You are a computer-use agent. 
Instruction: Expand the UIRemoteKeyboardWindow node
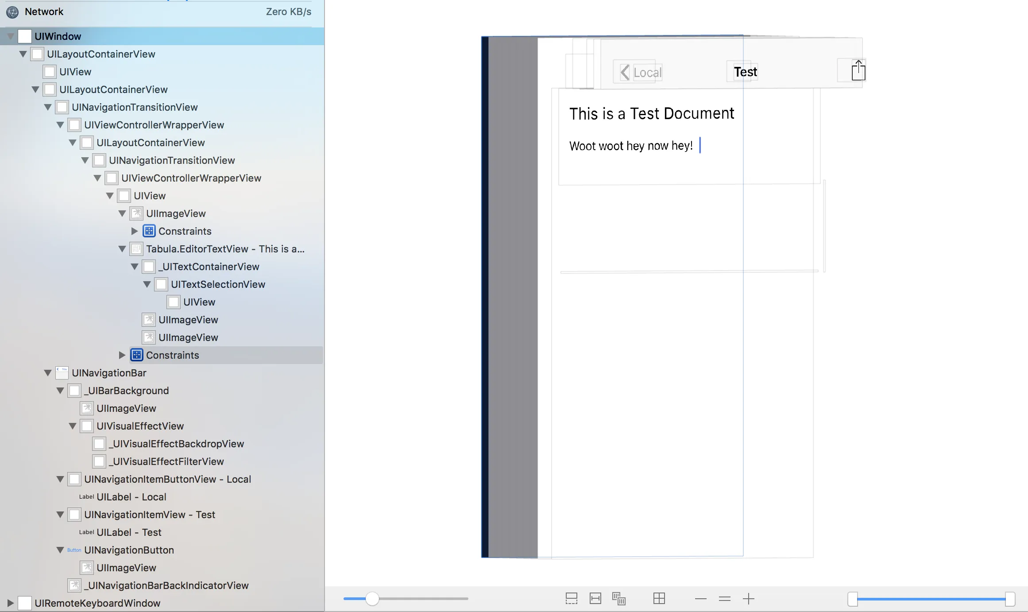[11, 603]
